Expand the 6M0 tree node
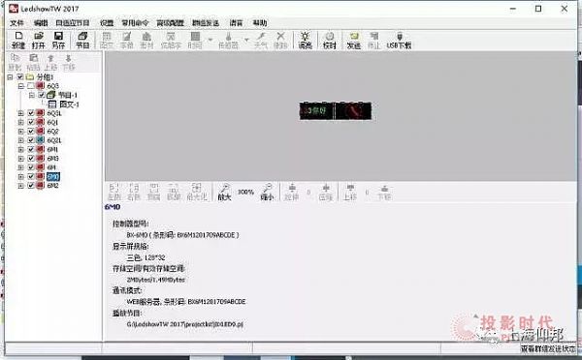The height and width of the screenshot is (360, 582). click(x=20, y=177)
